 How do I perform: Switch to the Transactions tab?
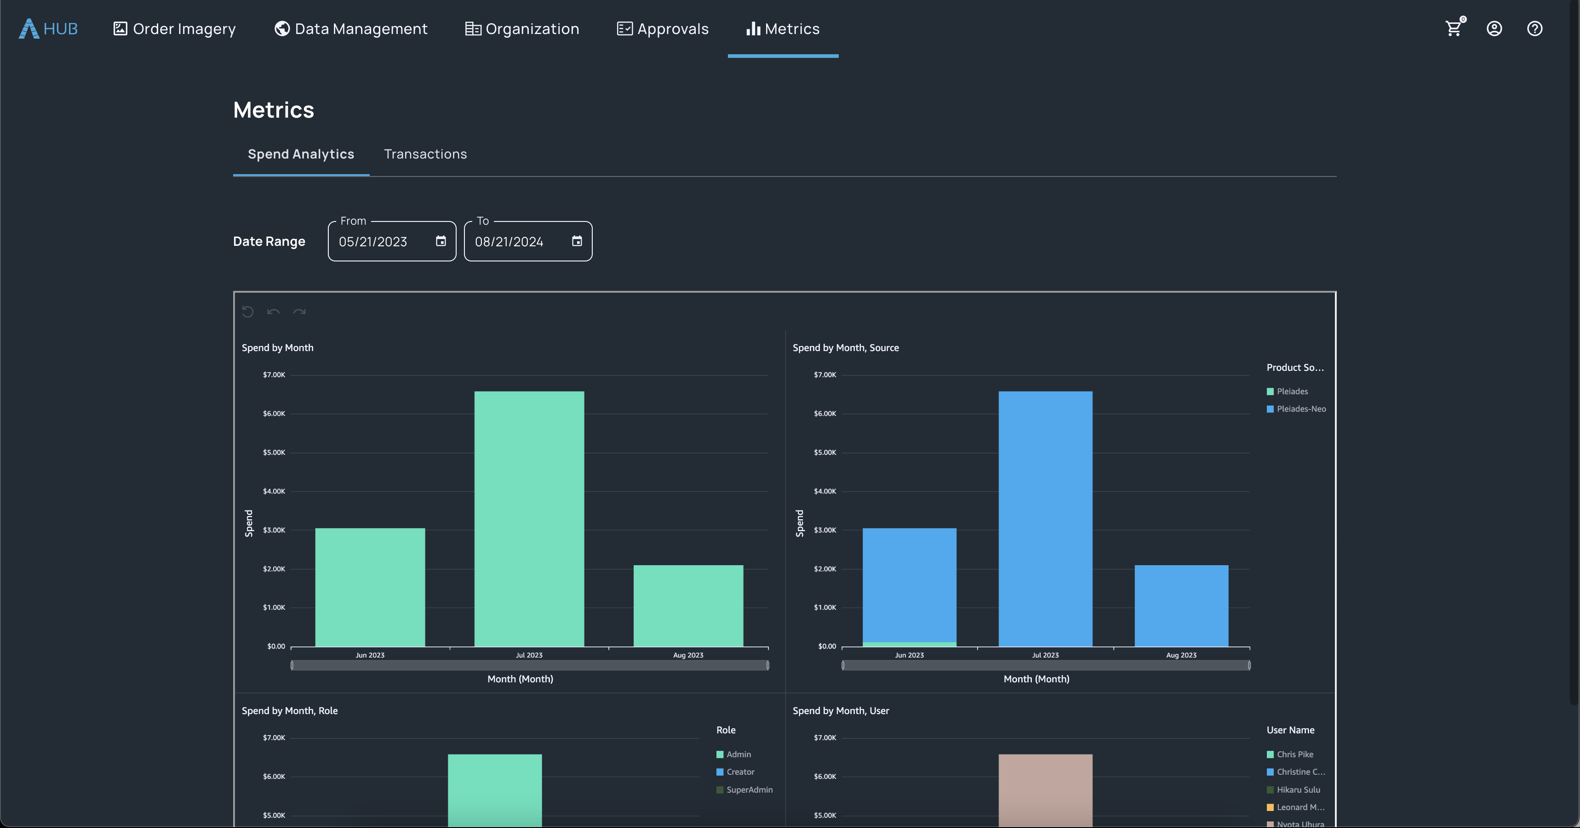426,154
